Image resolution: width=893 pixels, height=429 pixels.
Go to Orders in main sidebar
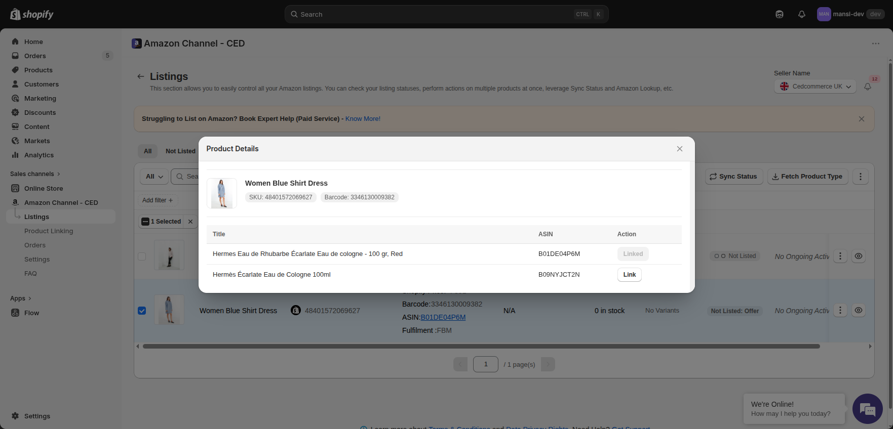coord(35,56)
